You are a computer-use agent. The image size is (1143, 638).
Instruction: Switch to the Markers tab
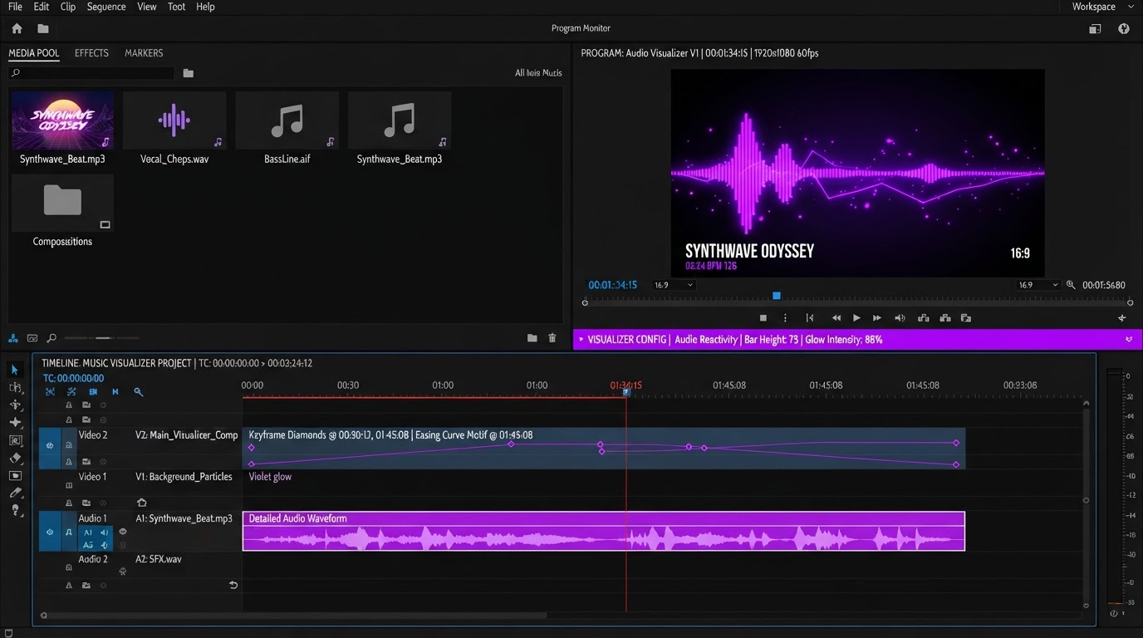[x=144, y=53]
